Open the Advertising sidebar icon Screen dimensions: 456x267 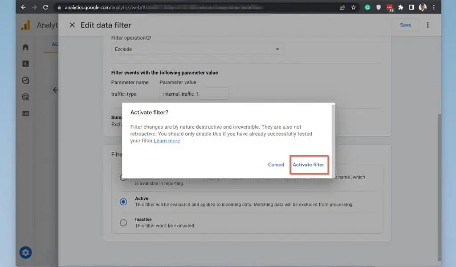click(25, 97)
